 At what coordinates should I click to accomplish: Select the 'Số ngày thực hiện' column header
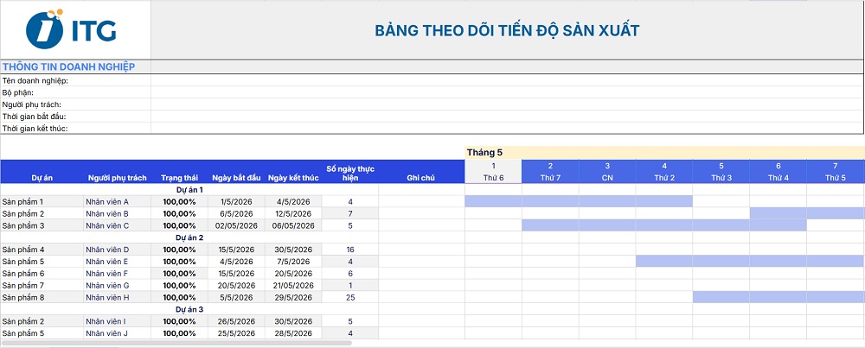coord(350,172)
